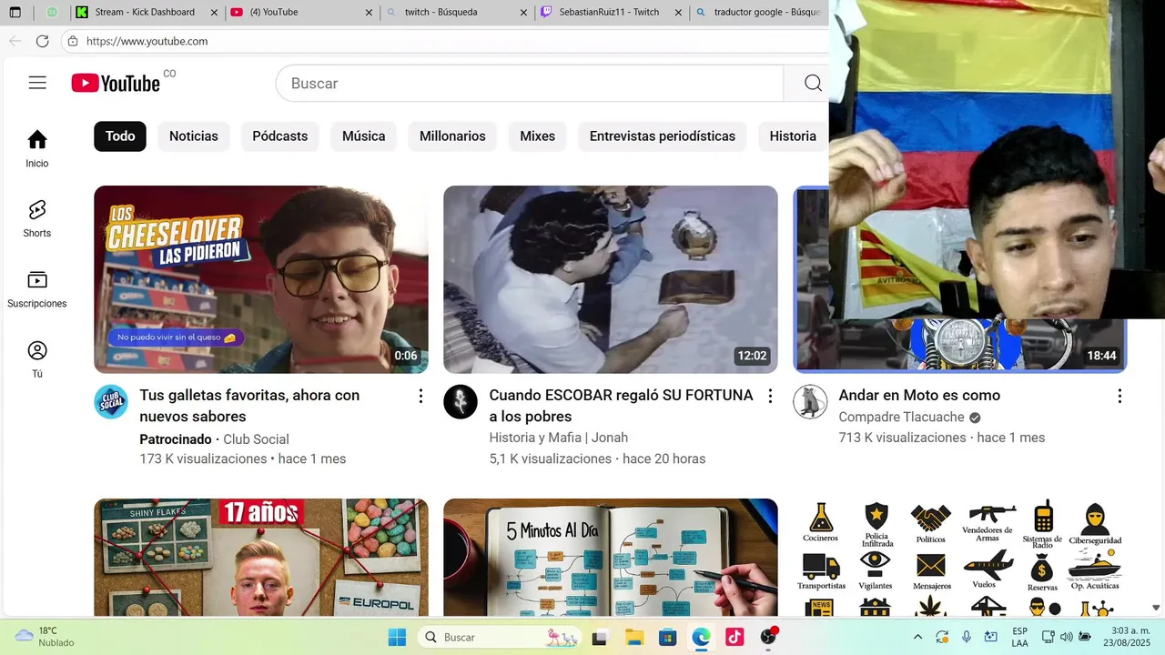Open Andar en Moto es como title
Screen dimensions: 1165x655
(x=919, y=396)
